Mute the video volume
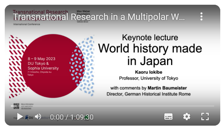 click(x=38, y=116)
